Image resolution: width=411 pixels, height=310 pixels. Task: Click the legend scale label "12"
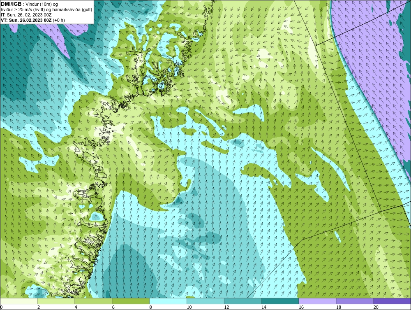(226, 307)
